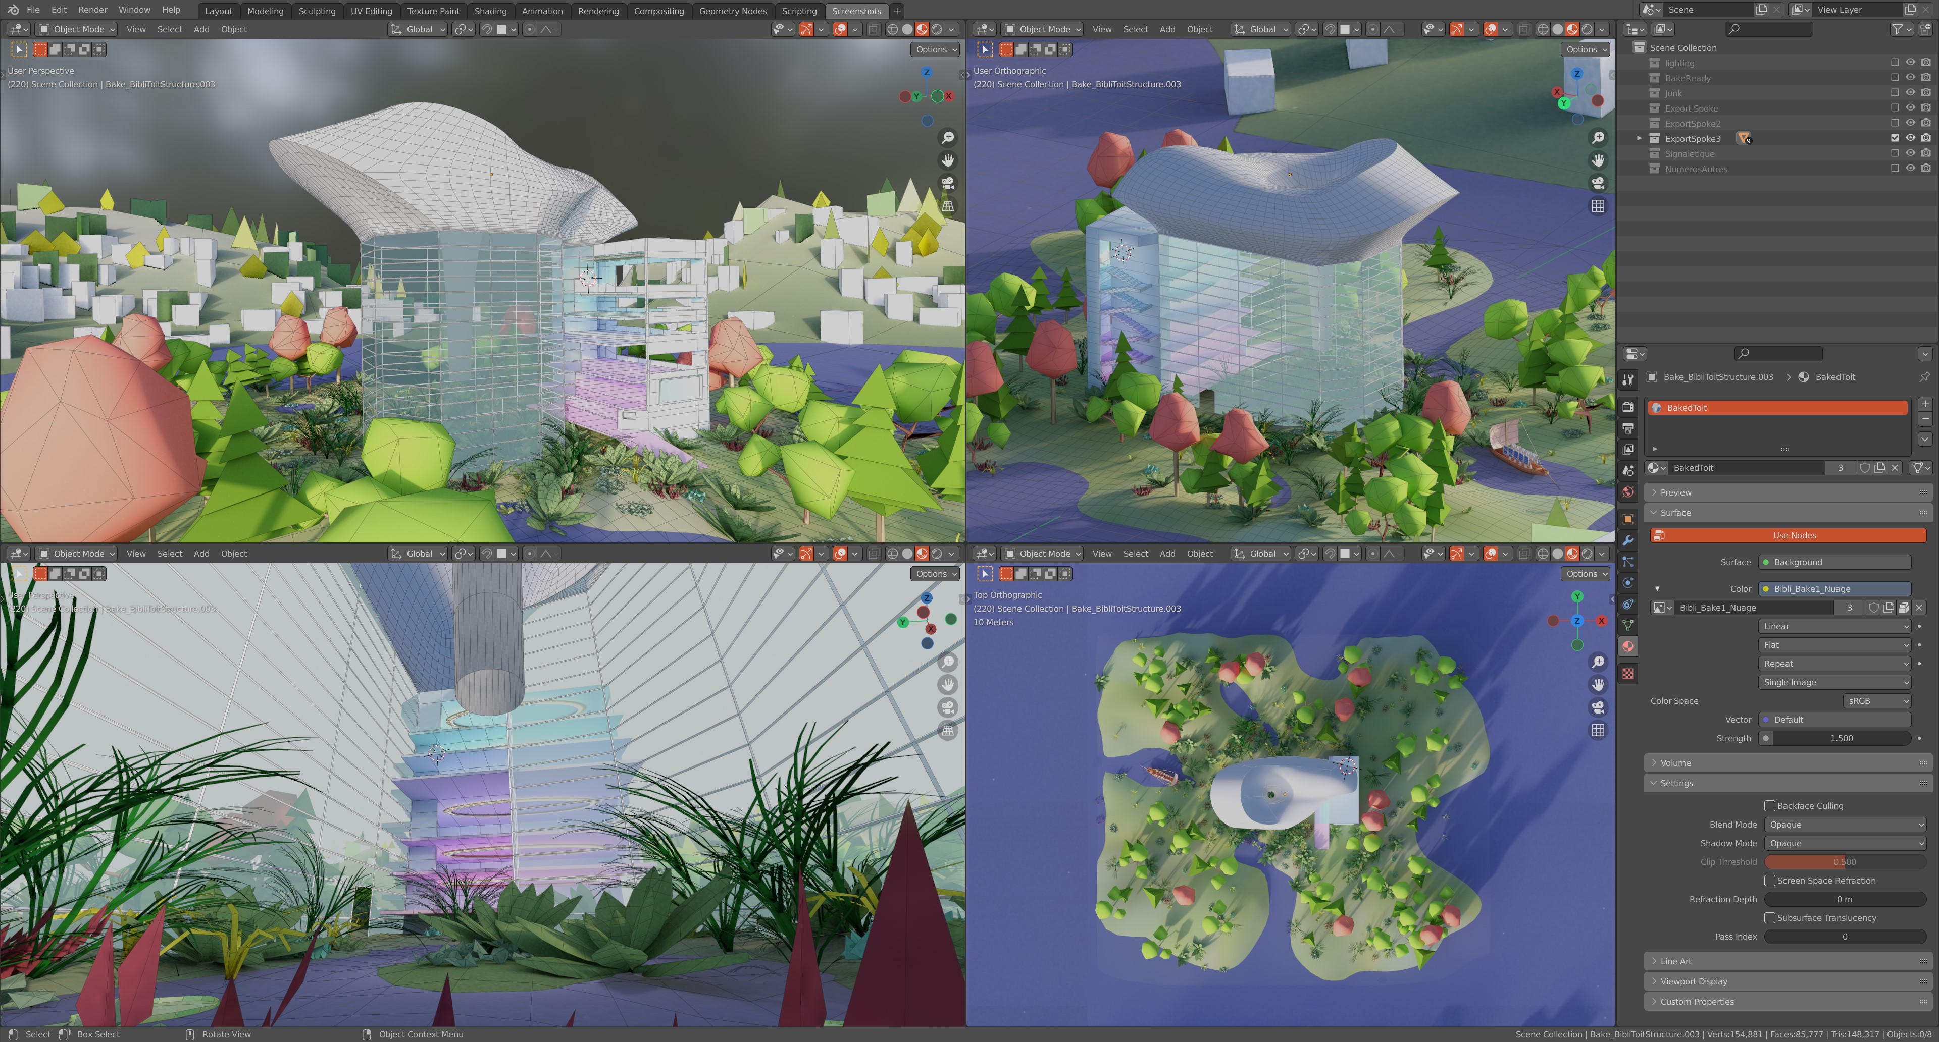The image size is (1939, 1042).
Task: Open the Texture properties checker tab
Action: coord(1627,673)
